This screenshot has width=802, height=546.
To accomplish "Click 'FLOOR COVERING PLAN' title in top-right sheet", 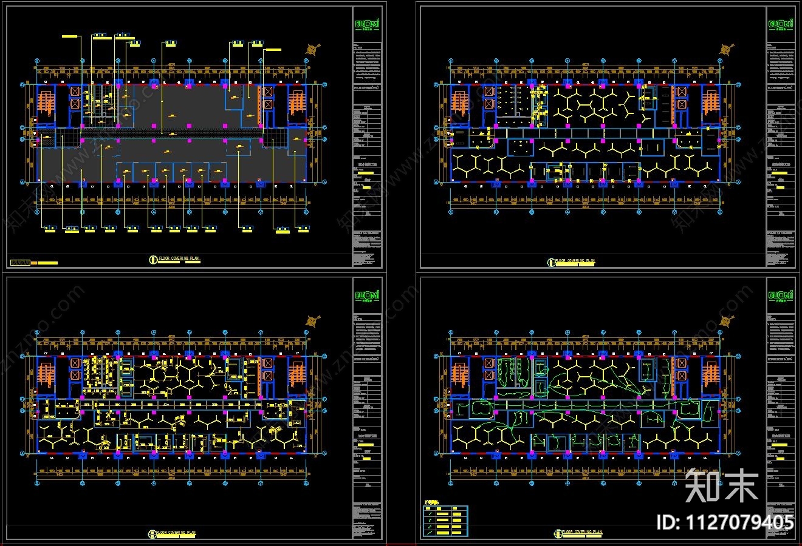I will click(x=575, y=260).
